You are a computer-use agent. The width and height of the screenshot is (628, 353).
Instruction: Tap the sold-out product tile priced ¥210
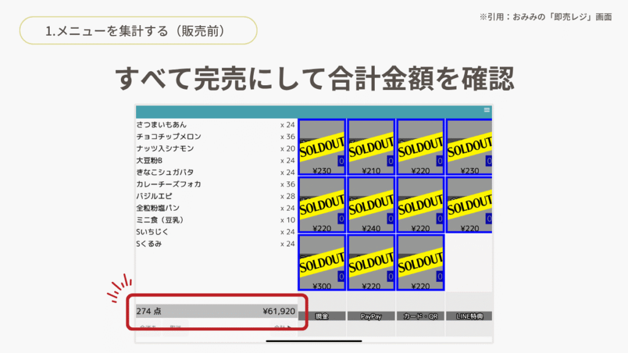pos(371,147)
